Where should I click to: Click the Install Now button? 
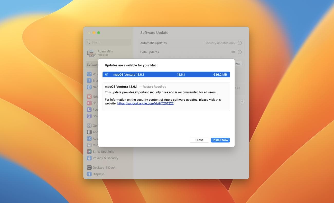[220, 140]
